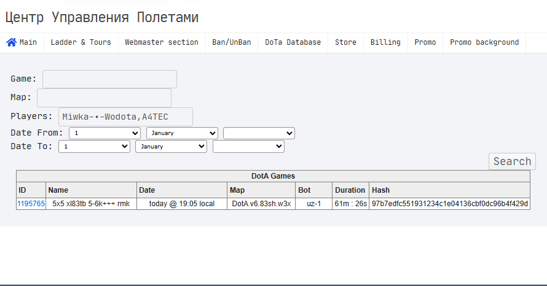This screenshot has height=286, width=547.
Task: Focus the Players input field
Action: [x=125, y=117]
